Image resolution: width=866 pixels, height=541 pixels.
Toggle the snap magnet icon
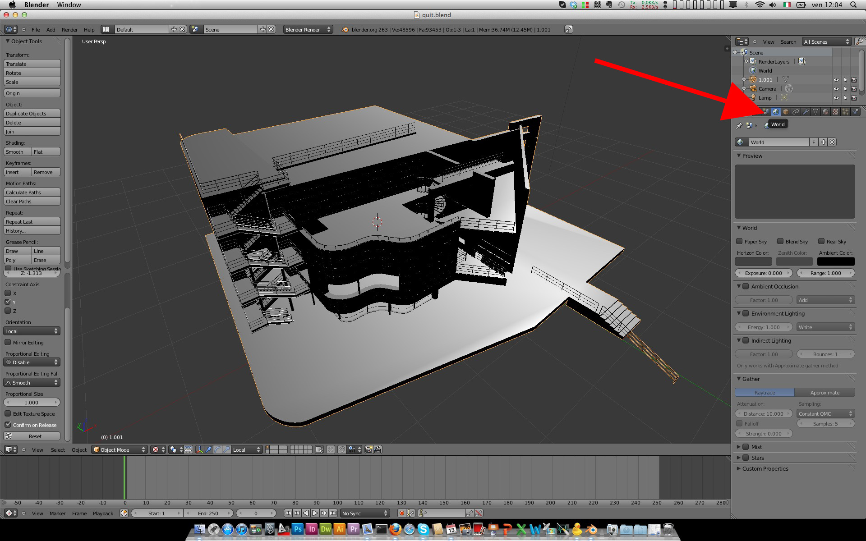click(342, 449)
